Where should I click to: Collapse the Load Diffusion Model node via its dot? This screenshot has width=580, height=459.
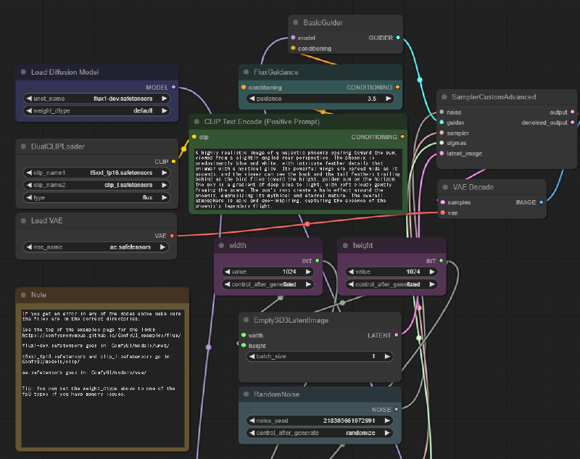tap(23, 72)
